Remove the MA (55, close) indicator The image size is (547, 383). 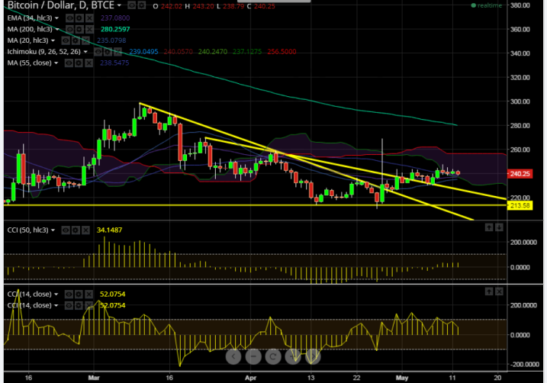(x=89, y=63)
